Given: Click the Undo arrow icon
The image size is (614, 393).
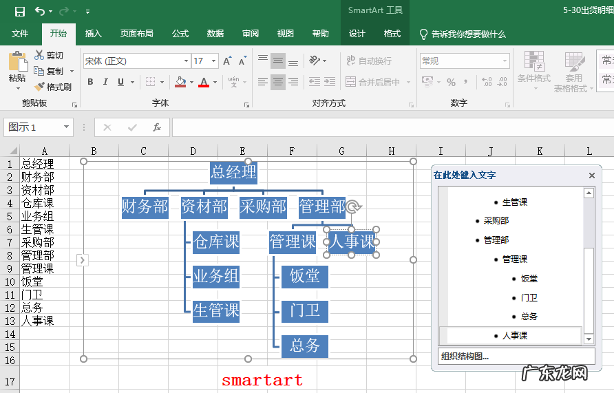Looking at the screenshot, I should [x=40, y=11].
